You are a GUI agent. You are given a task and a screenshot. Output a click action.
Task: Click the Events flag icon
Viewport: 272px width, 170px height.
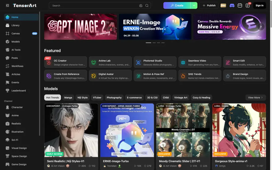coord(7,82)
